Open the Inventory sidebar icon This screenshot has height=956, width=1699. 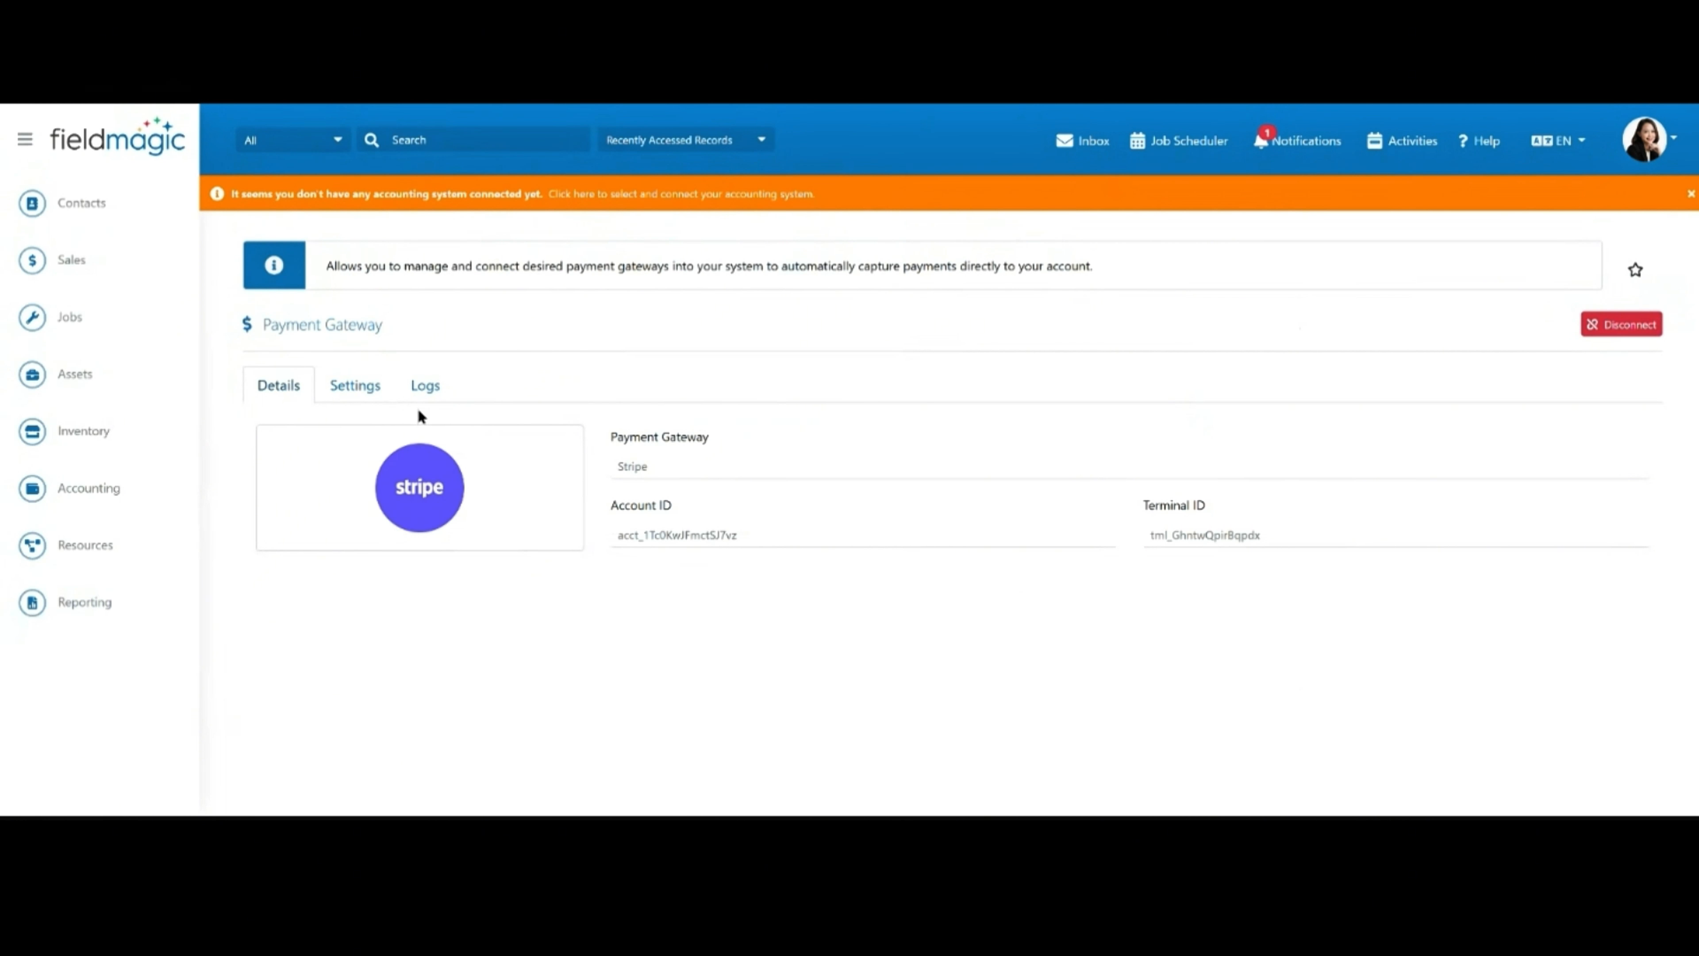32,432
